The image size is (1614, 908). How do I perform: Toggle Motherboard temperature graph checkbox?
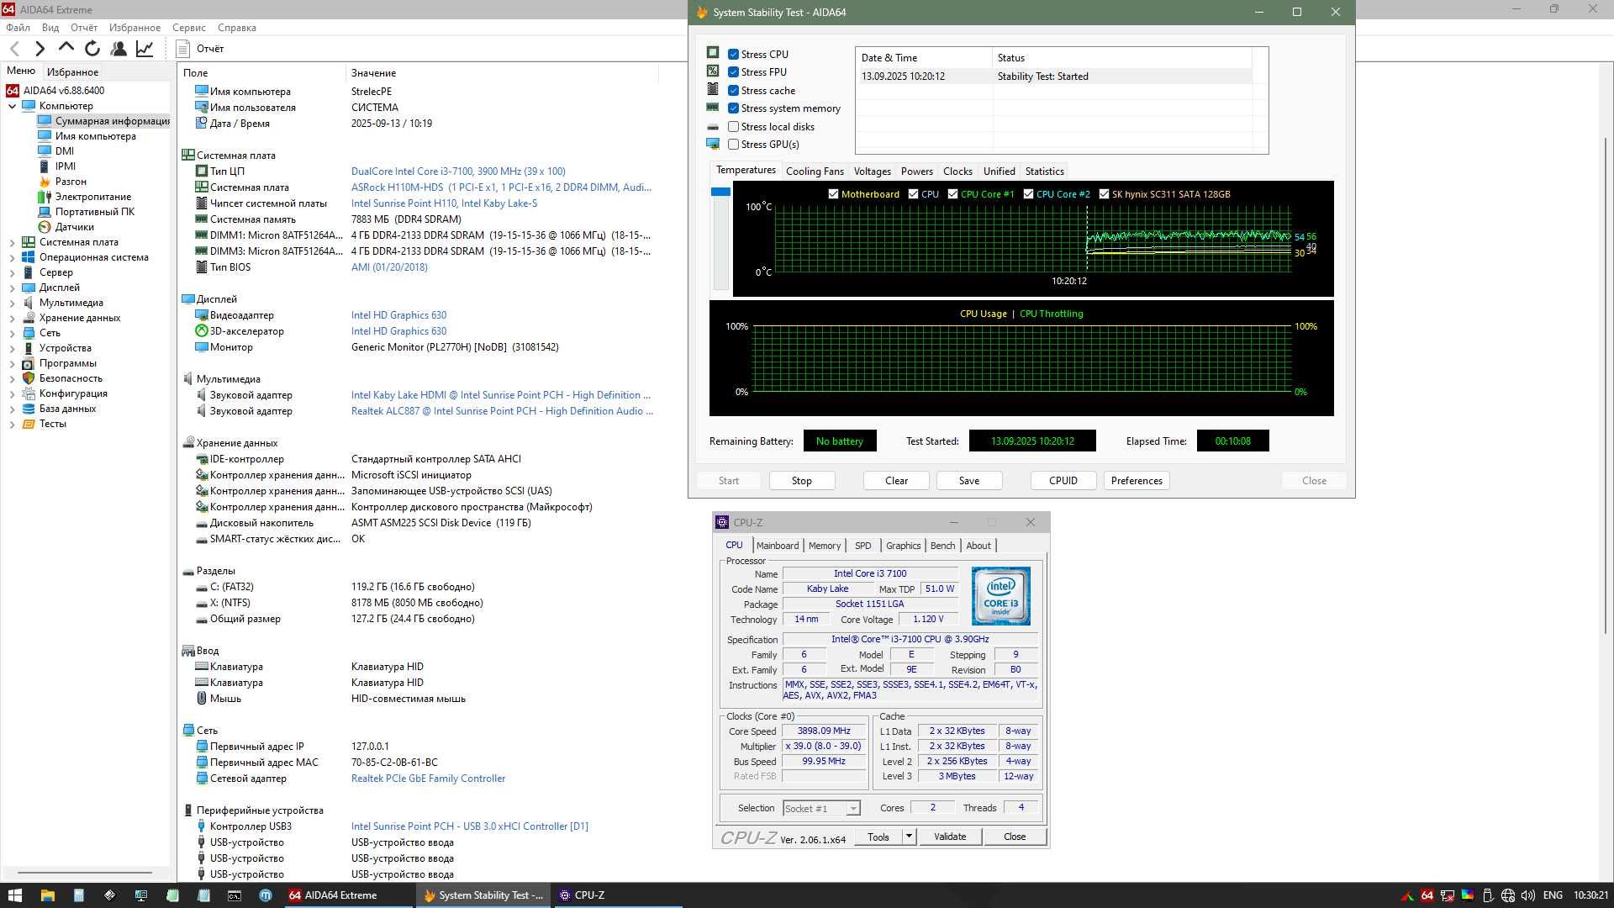click(833, 194)
